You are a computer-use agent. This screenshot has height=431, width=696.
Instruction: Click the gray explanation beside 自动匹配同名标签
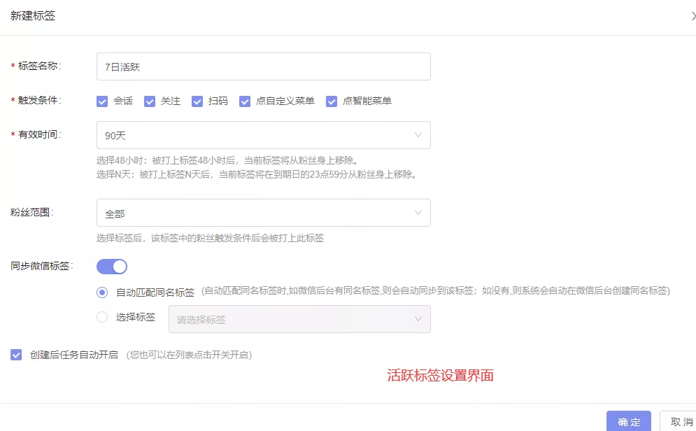(x=436, y=291)
